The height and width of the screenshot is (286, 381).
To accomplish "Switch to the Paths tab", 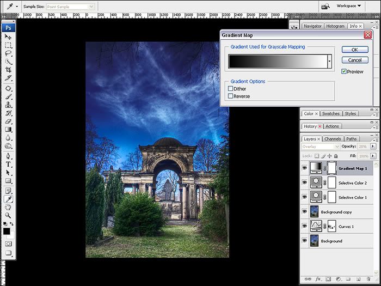I will [x=352, y=139].
